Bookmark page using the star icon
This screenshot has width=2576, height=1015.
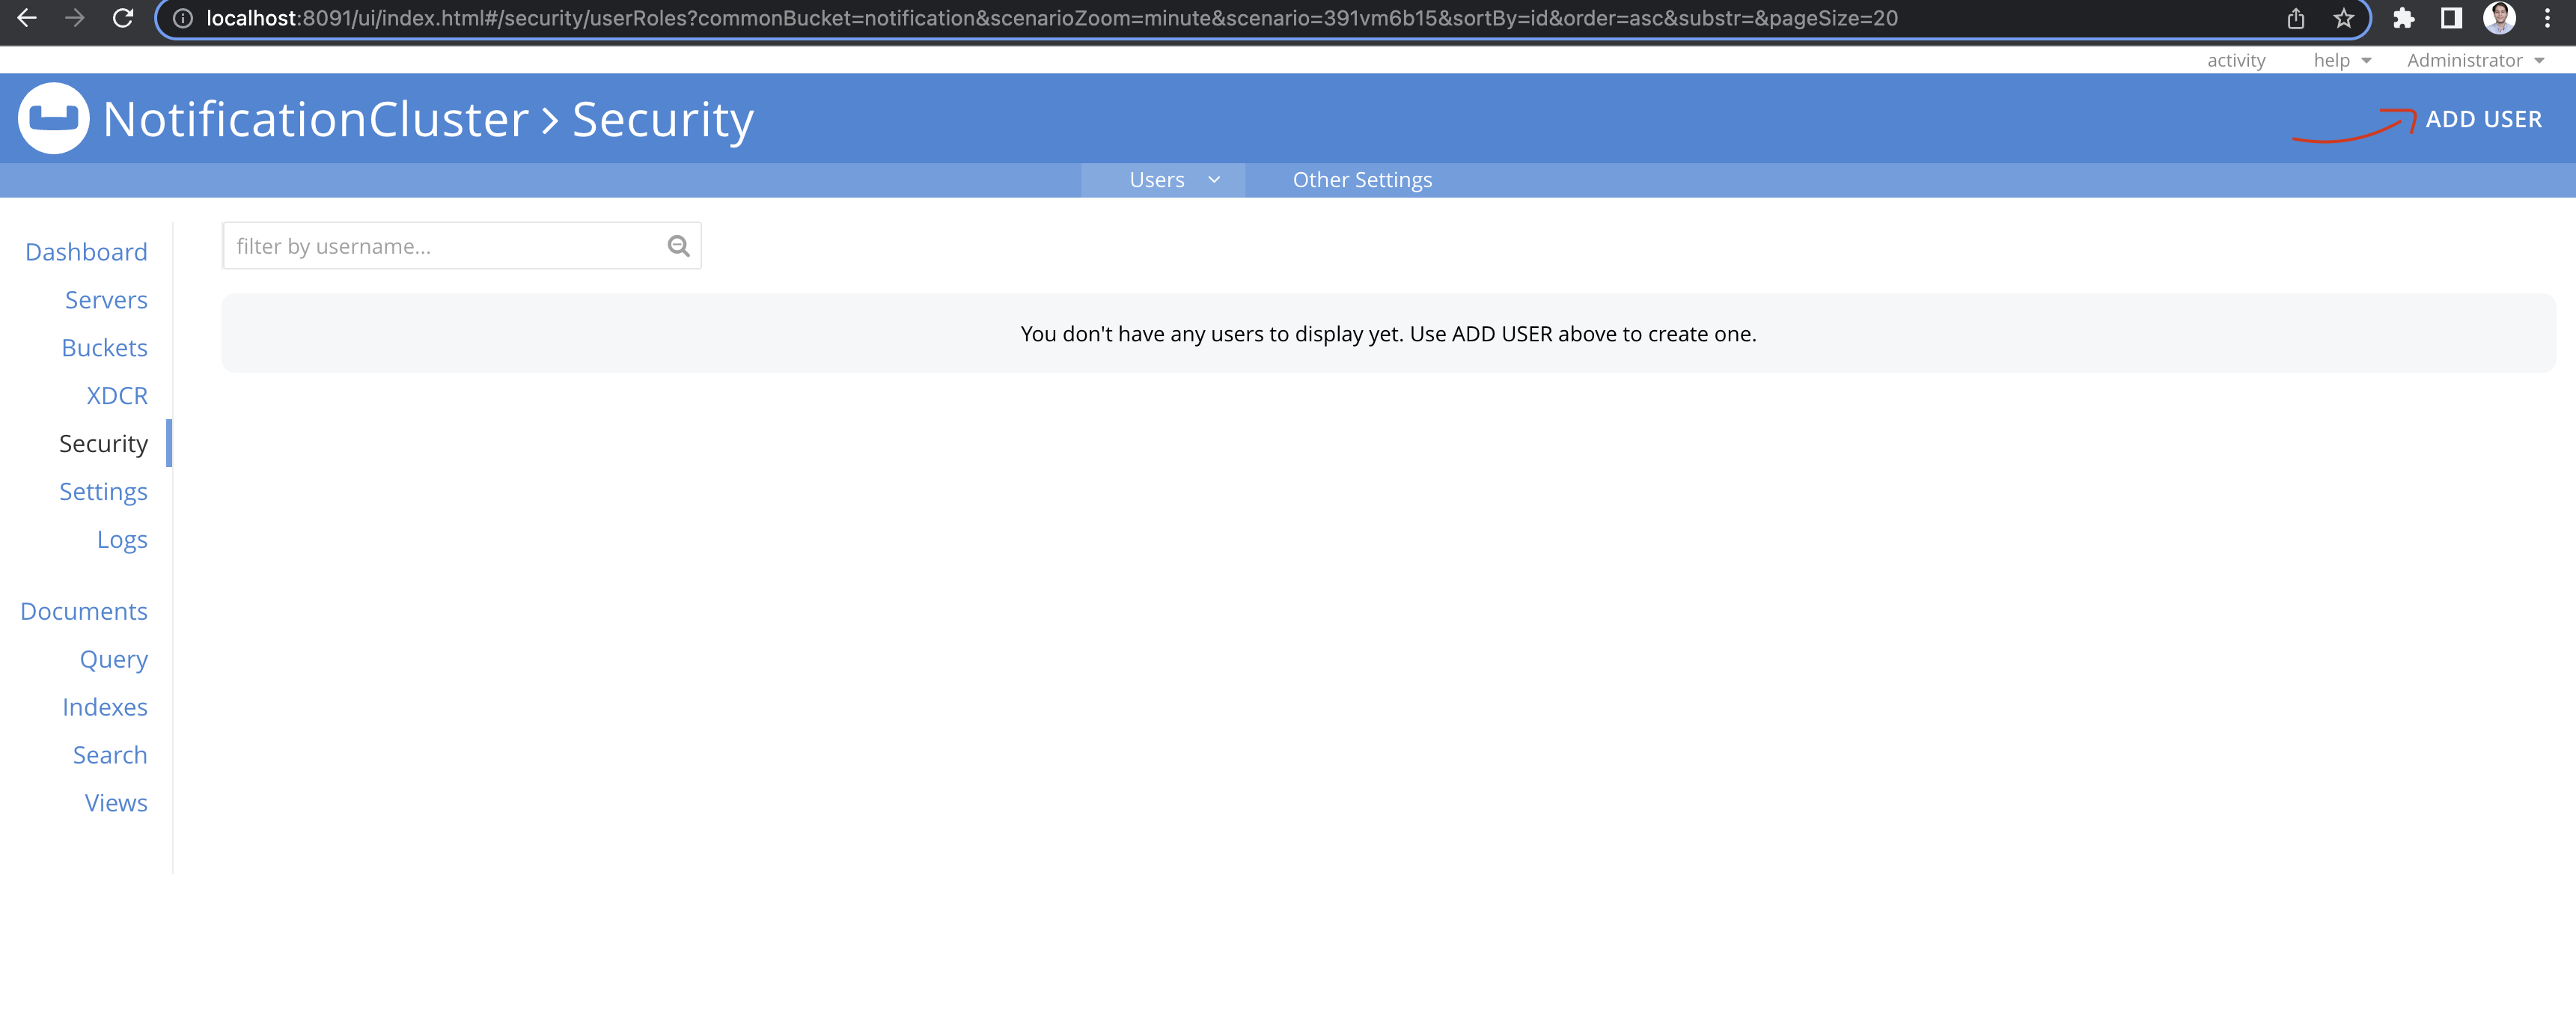point(2343,18)
